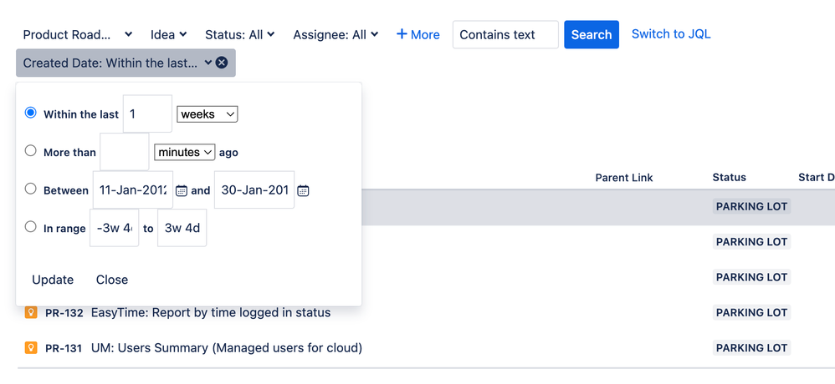Image resolution: width=835 pixels, height=384 pixels.
Task: Select the 'In range' radio option
Action: tap(31, 226)
